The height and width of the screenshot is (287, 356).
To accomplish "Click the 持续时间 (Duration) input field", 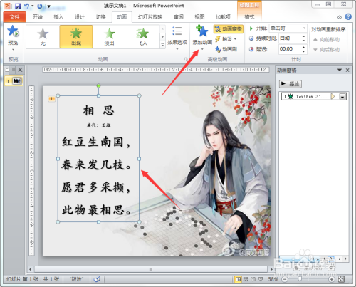I will (290, 38).
